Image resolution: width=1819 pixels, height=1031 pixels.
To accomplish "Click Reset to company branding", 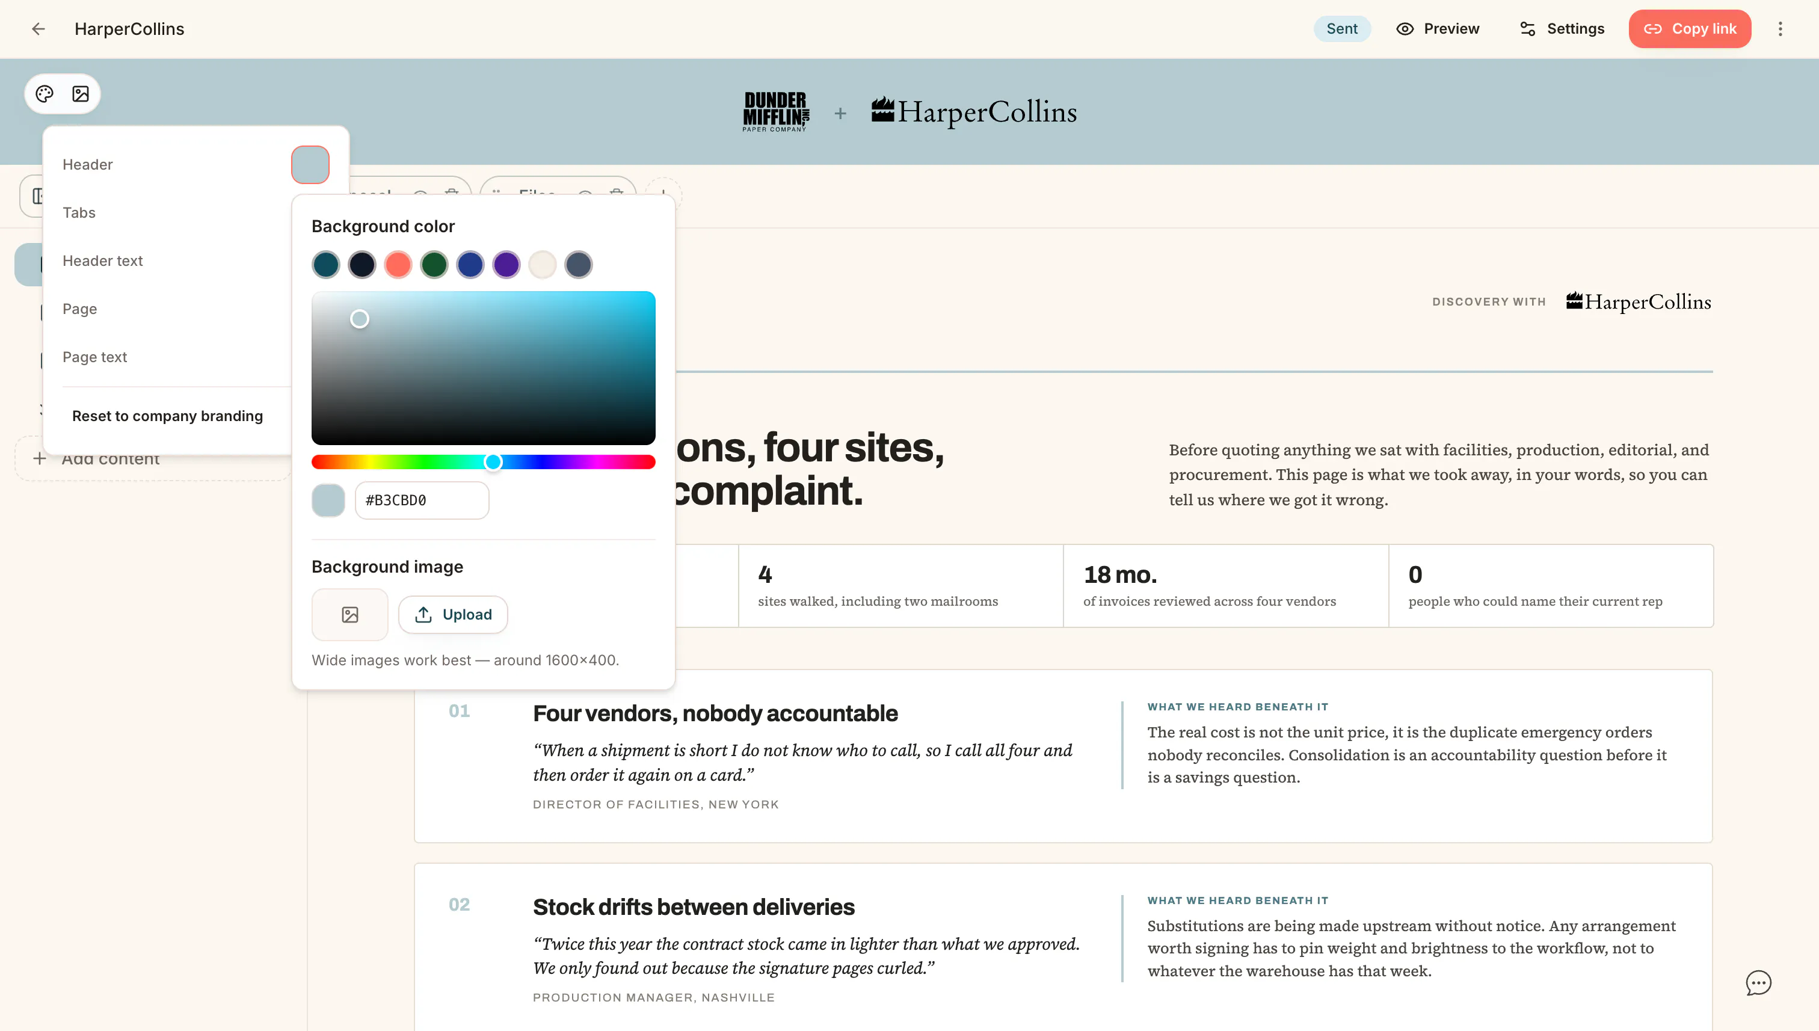I will click(167, 416).
